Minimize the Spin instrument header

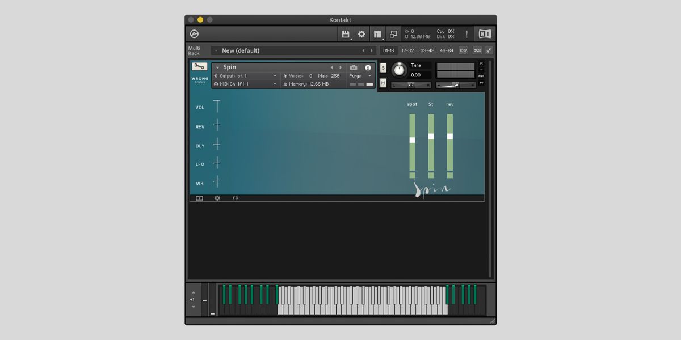pos(481,69)
